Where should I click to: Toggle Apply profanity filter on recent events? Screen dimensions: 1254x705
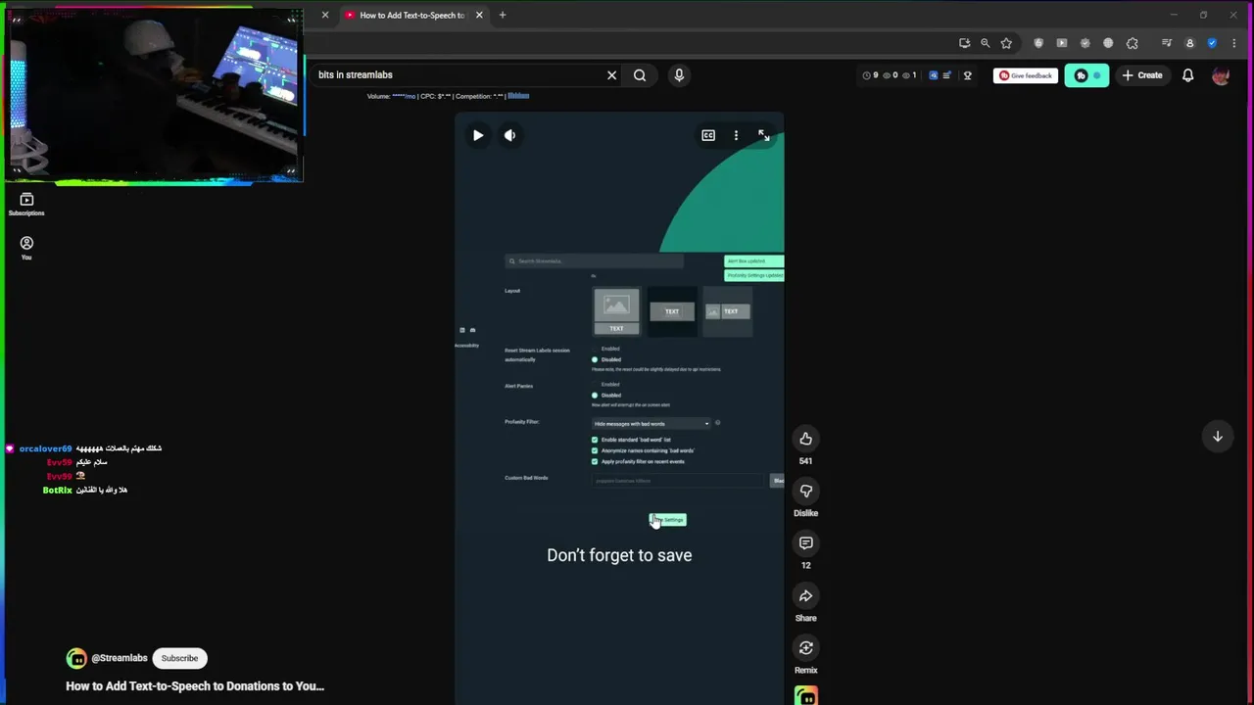[x=594, y=461]
